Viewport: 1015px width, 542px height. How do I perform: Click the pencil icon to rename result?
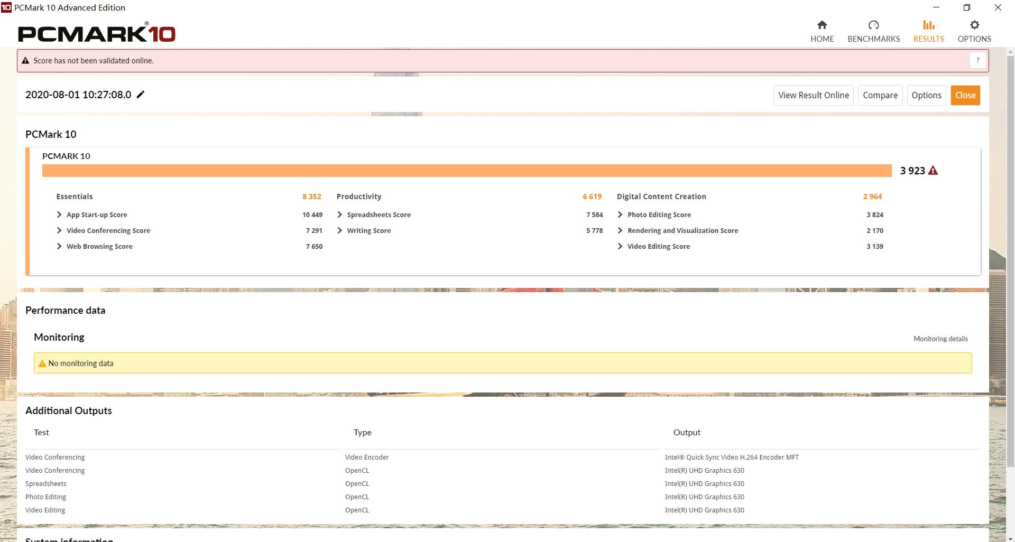[141, 95]
